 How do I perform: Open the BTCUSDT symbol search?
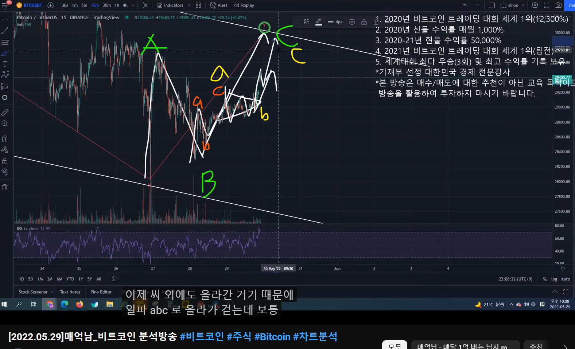tap(30, 5)
